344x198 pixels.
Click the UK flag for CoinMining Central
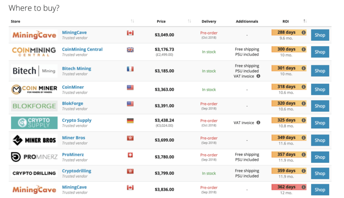coord(130,50)
